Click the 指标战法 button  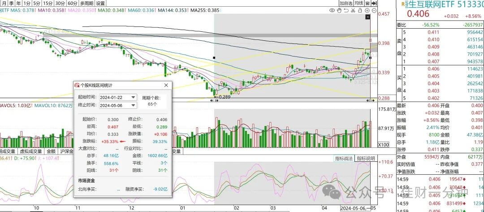tap(345, 158)
